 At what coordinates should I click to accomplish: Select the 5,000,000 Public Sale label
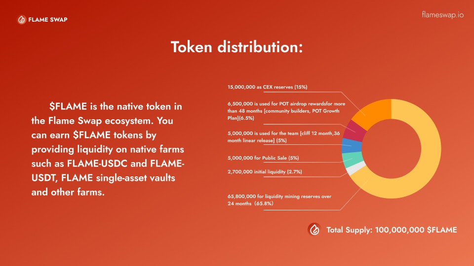pos(263,158)
